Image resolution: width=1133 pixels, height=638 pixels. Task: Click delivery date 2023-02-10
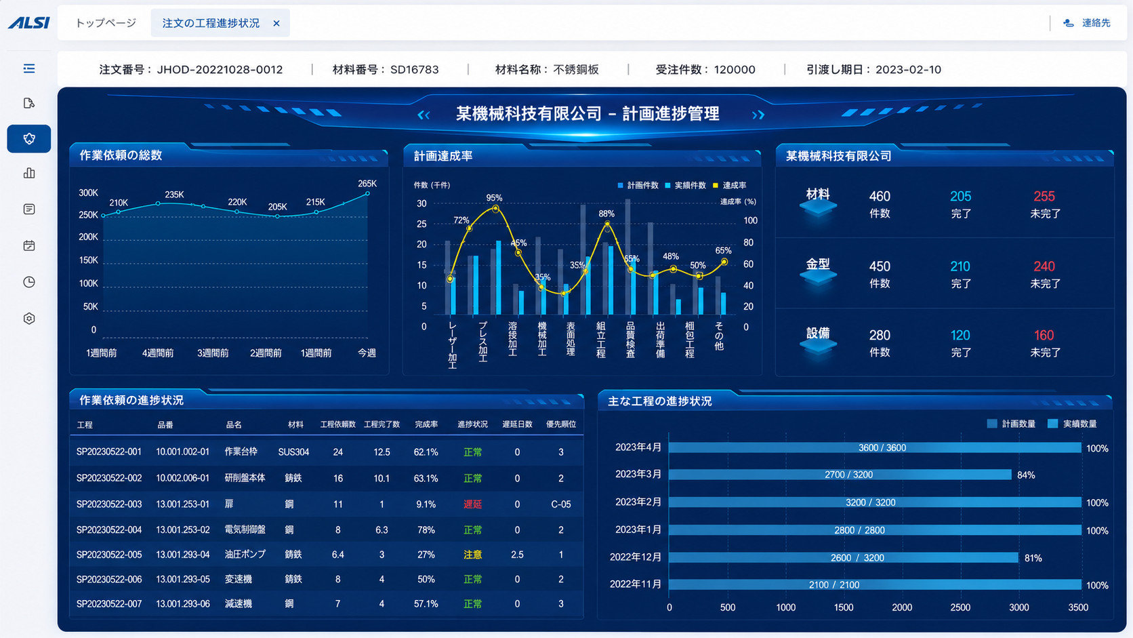[908, 69]
